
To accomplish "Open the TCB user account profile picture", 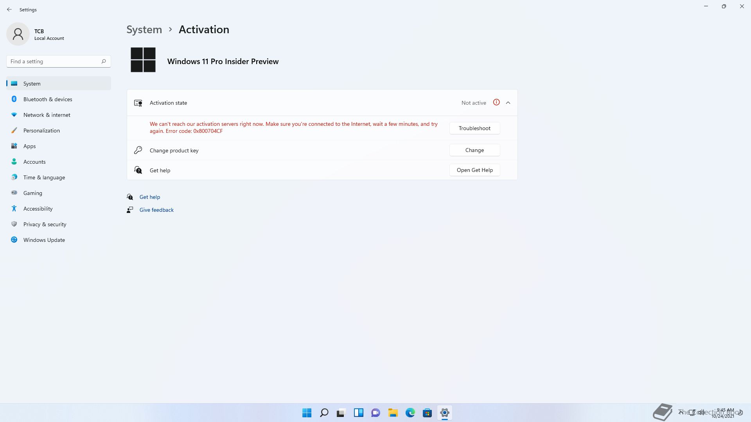I will point(18,34).
